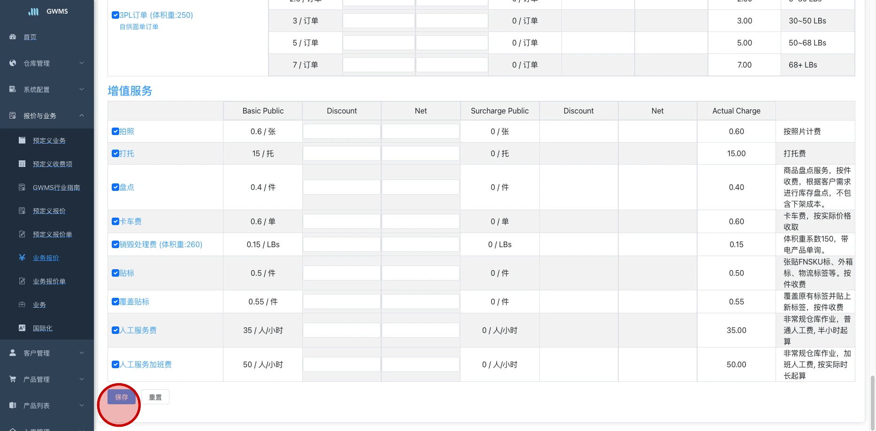Click the 国际化 language icon
Screen dimensions: 876x431
(22, 328)
